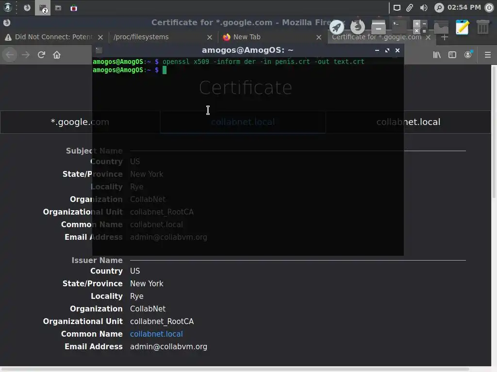Viewport: 497px width, 372px height.
Task: Close the Did Not Connect tab
Action: tap(100, 37)
